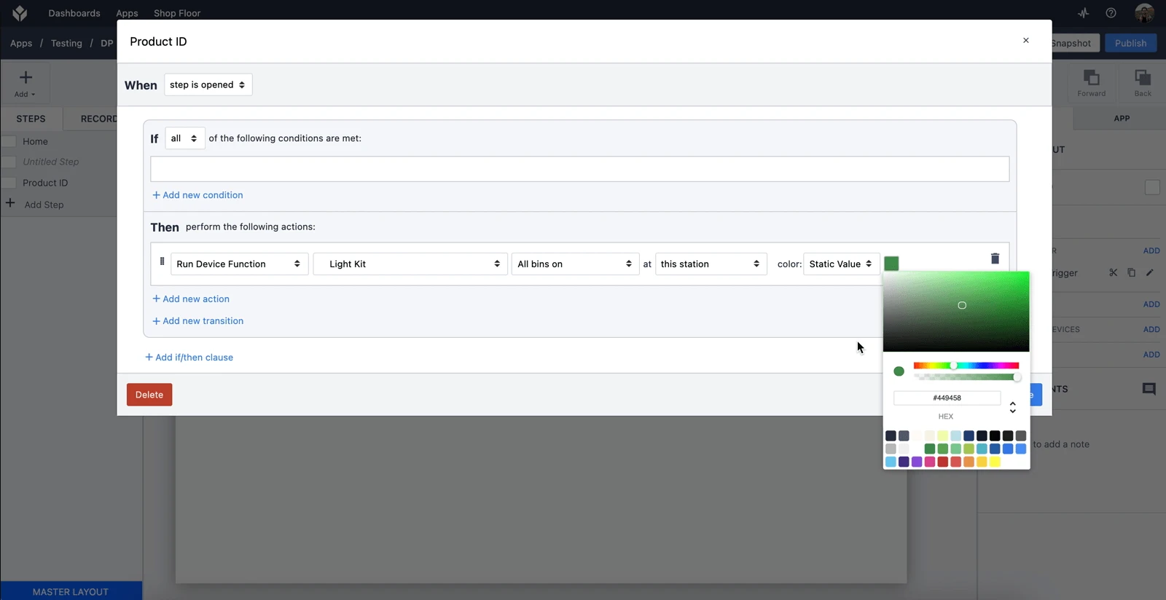Go to Apps breadcrumb link
Screen dimensions: 1166x600
pyautogui.click(x=21, y=43)
